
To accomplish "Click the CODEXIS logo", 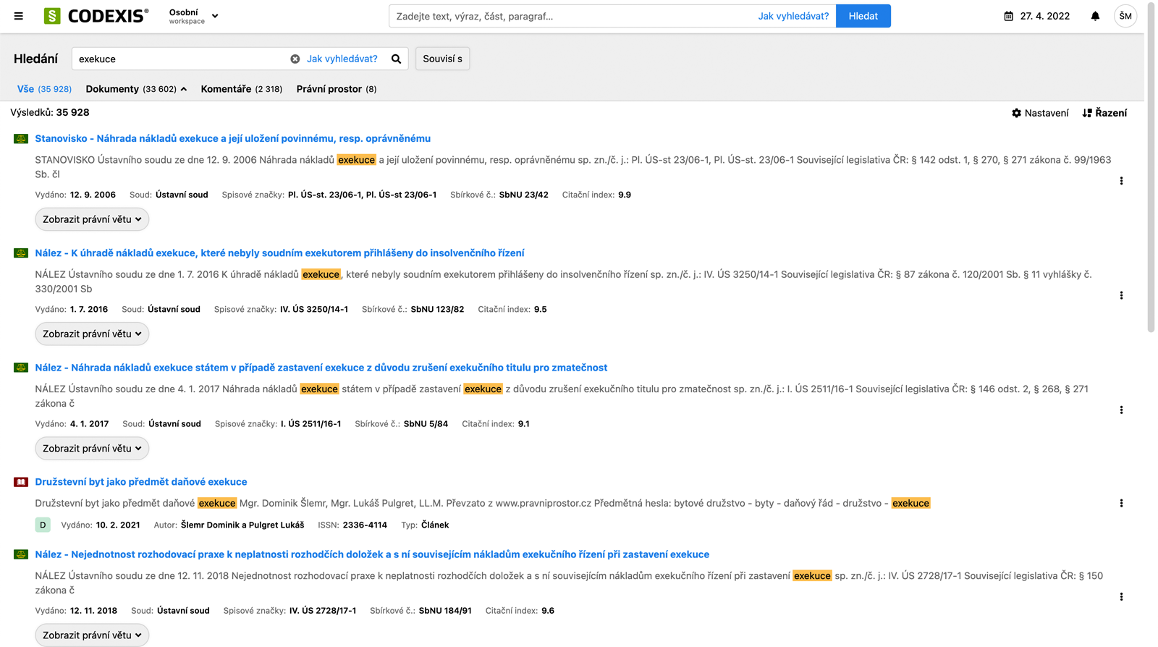I will pos(96,16).
